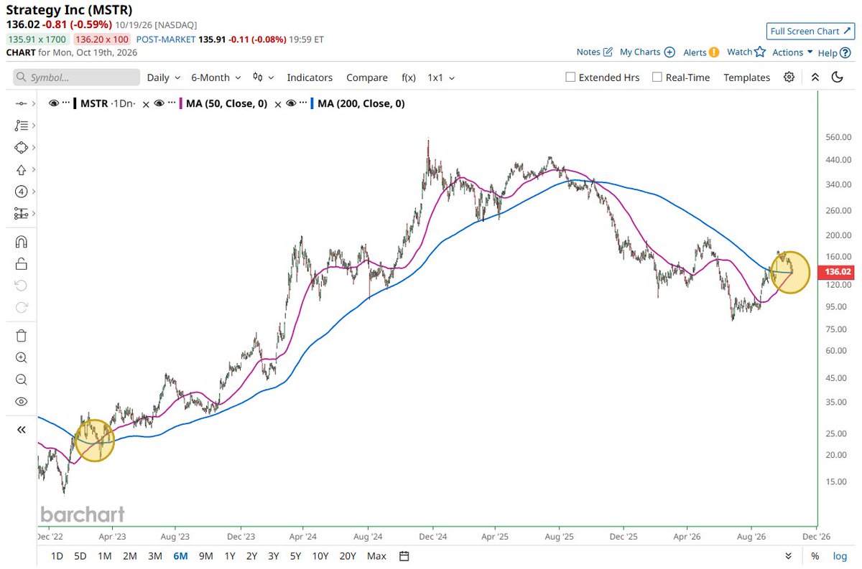
Task: Enable the Real-Time checkbox
Action: tap(657, 77)
